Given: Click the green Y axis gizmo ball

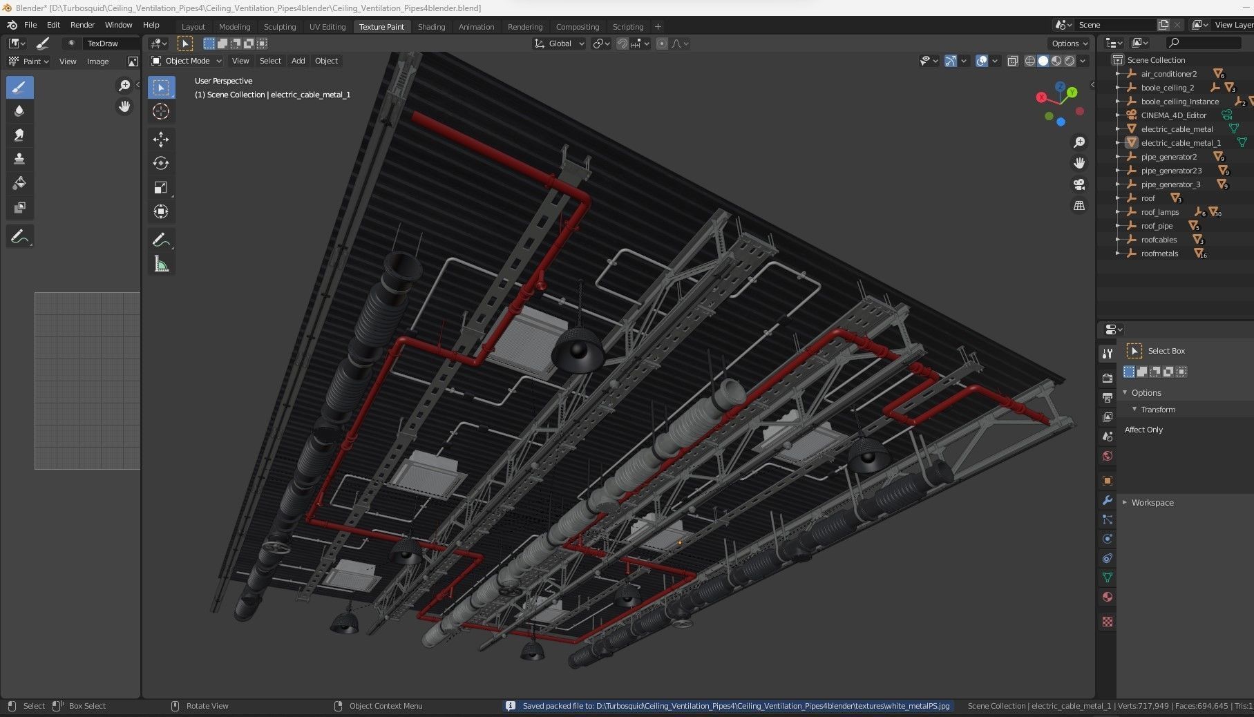Looking at the screenshot, I should click(1072, 92).
